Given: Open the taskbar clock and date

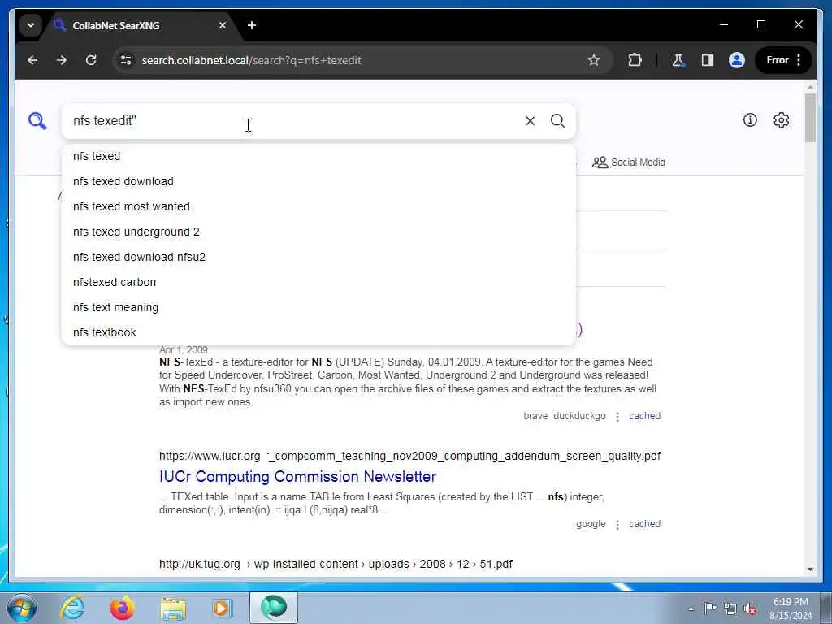Looking at the screenshot, I should pyautogui.click(x=791, y=609).
